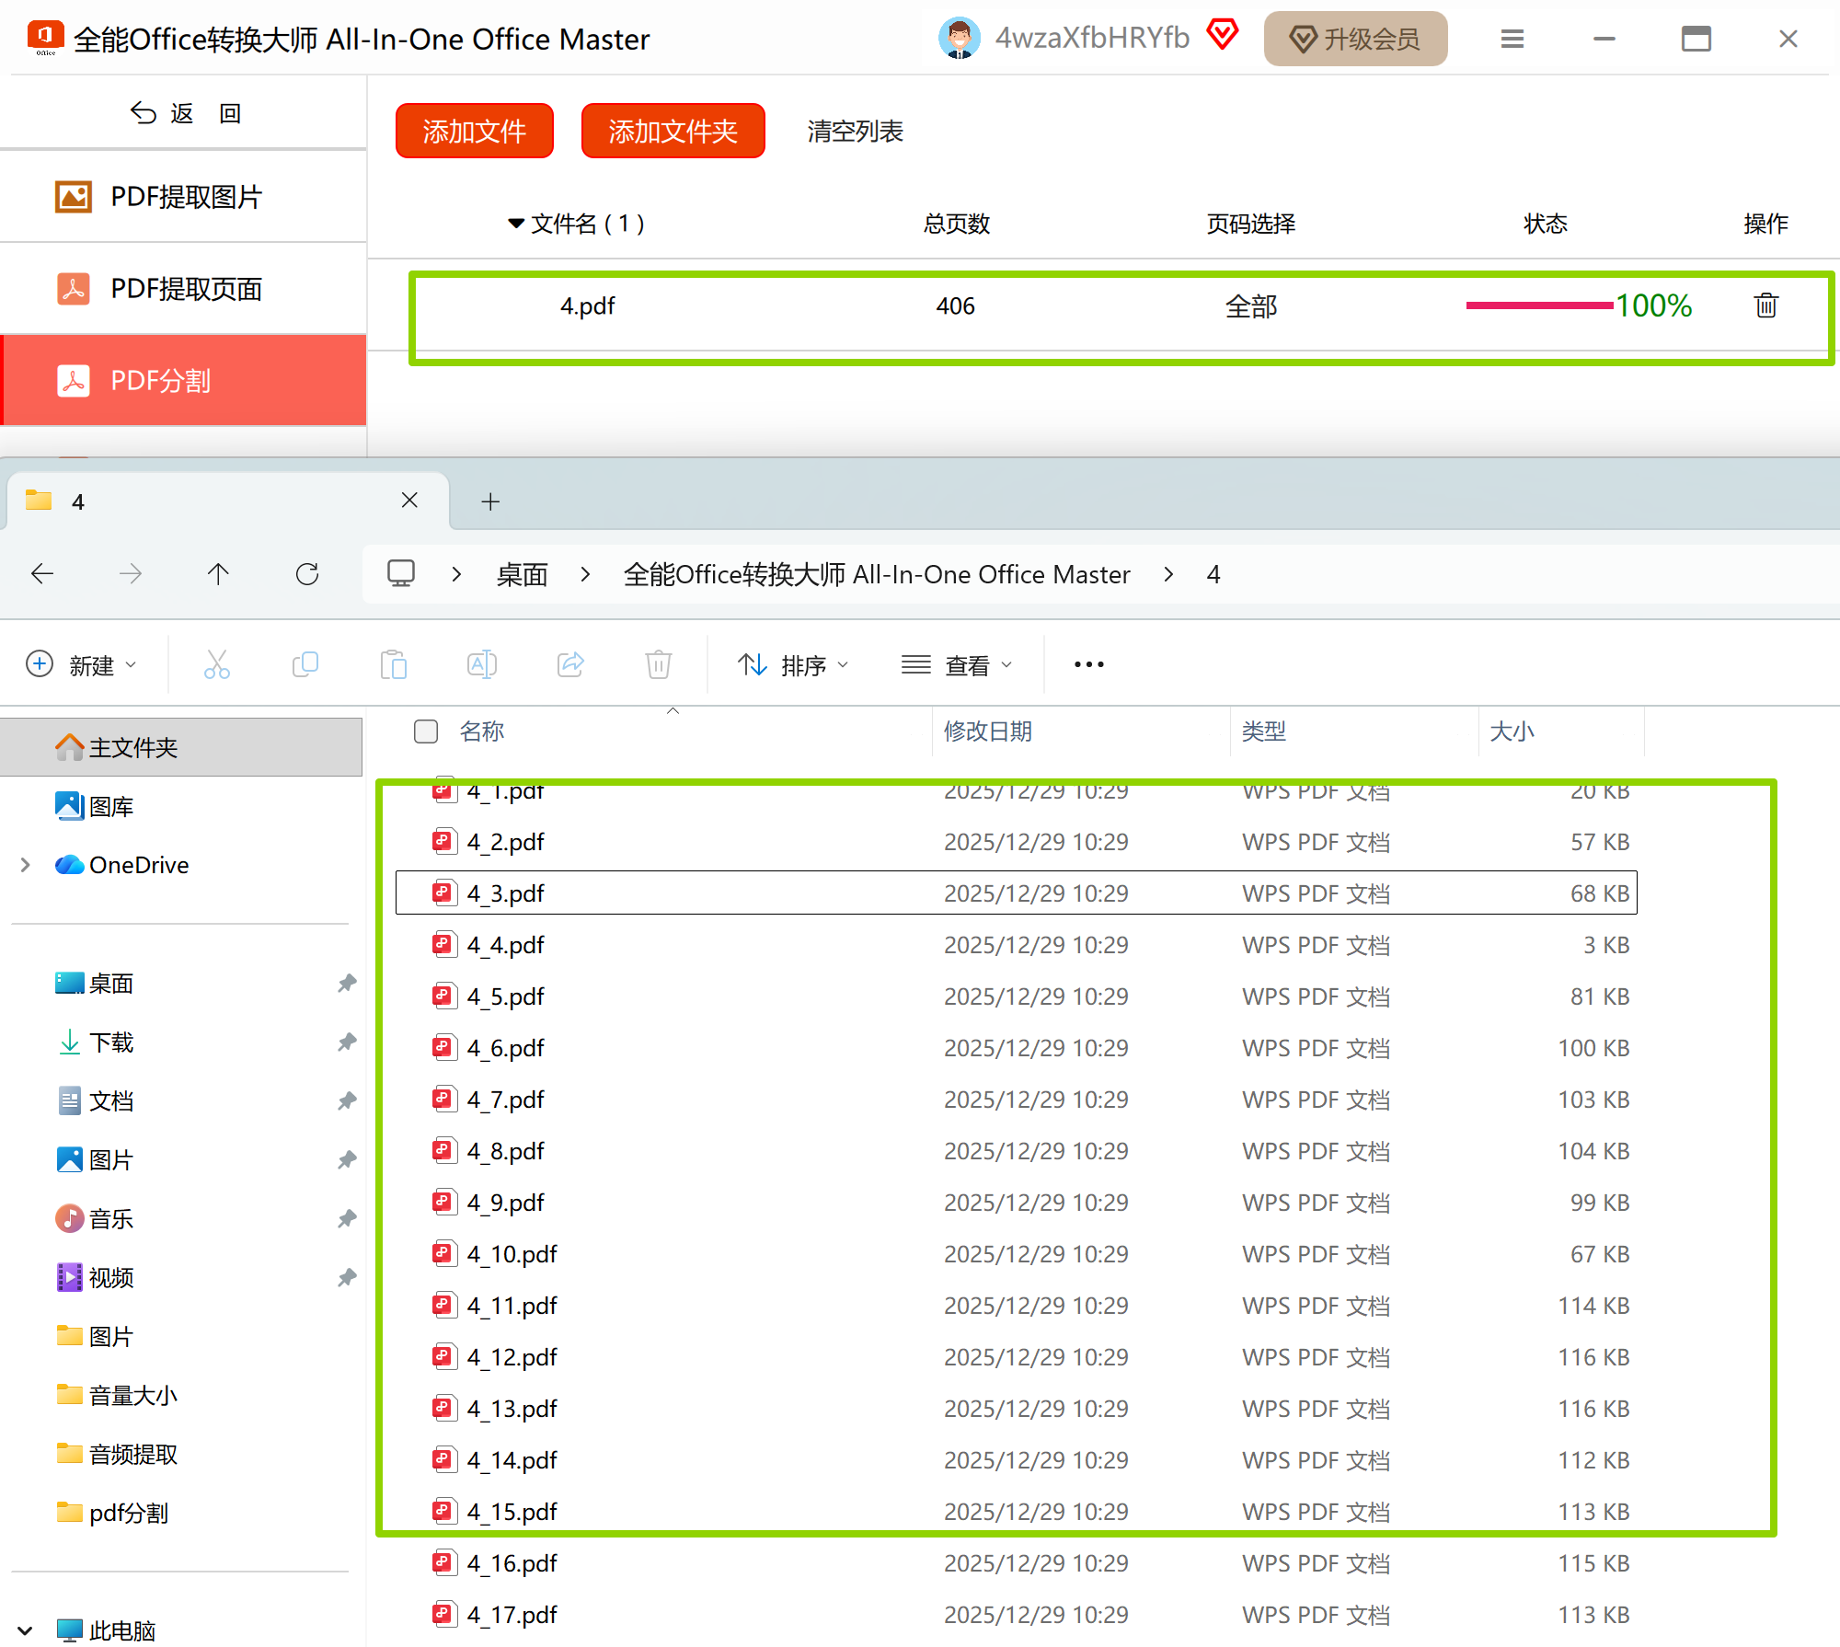1840x1647 pixels.
Task: Click the Rename icon in Explorer toolbar
Action: 481,664
